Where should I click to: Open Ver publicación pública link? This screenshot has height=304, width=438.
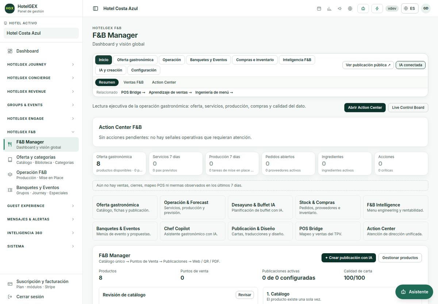coord(368,65)
